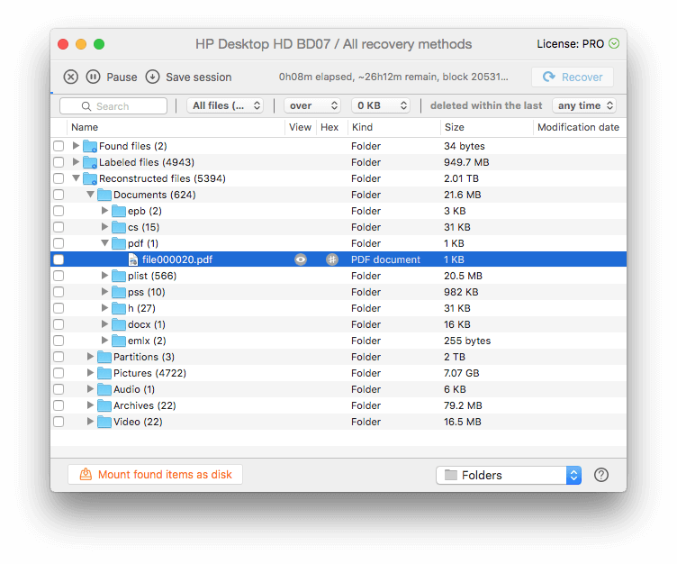Image resolution: width=677 pixels, height=564 pixels.
Task: Open the 0 KB size unit selector
Action: pos(381,106)
